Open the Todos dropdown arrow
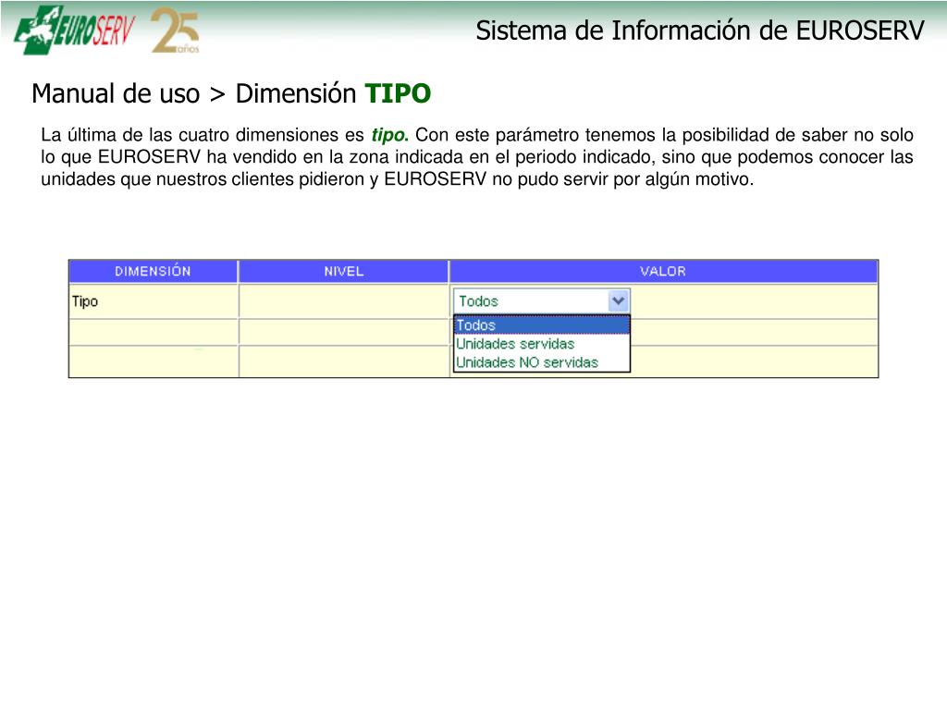The width and height of the screenshot is (947, 710). pos(618,300)
